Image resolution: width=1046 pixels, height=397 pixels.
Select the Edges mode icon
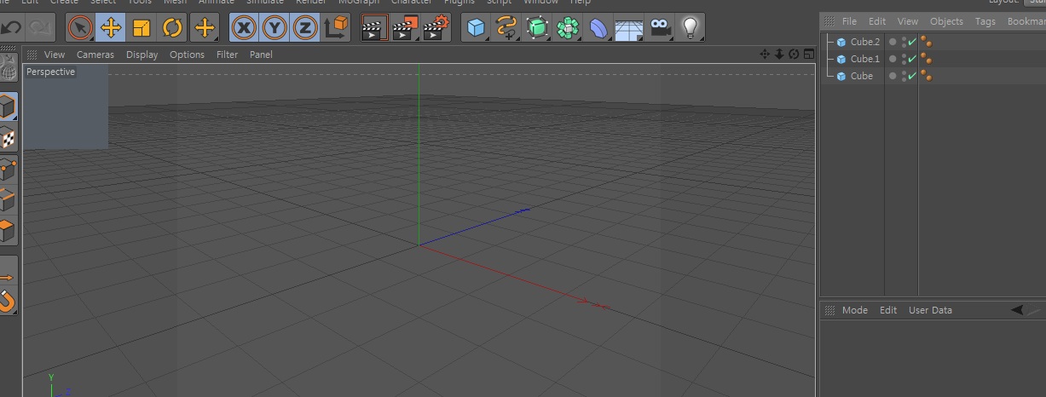point(8,199)
